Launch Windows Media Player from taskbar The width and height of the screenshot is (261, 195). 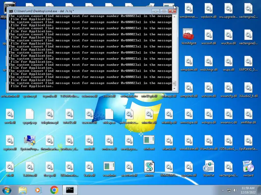(x=38, y=190)
